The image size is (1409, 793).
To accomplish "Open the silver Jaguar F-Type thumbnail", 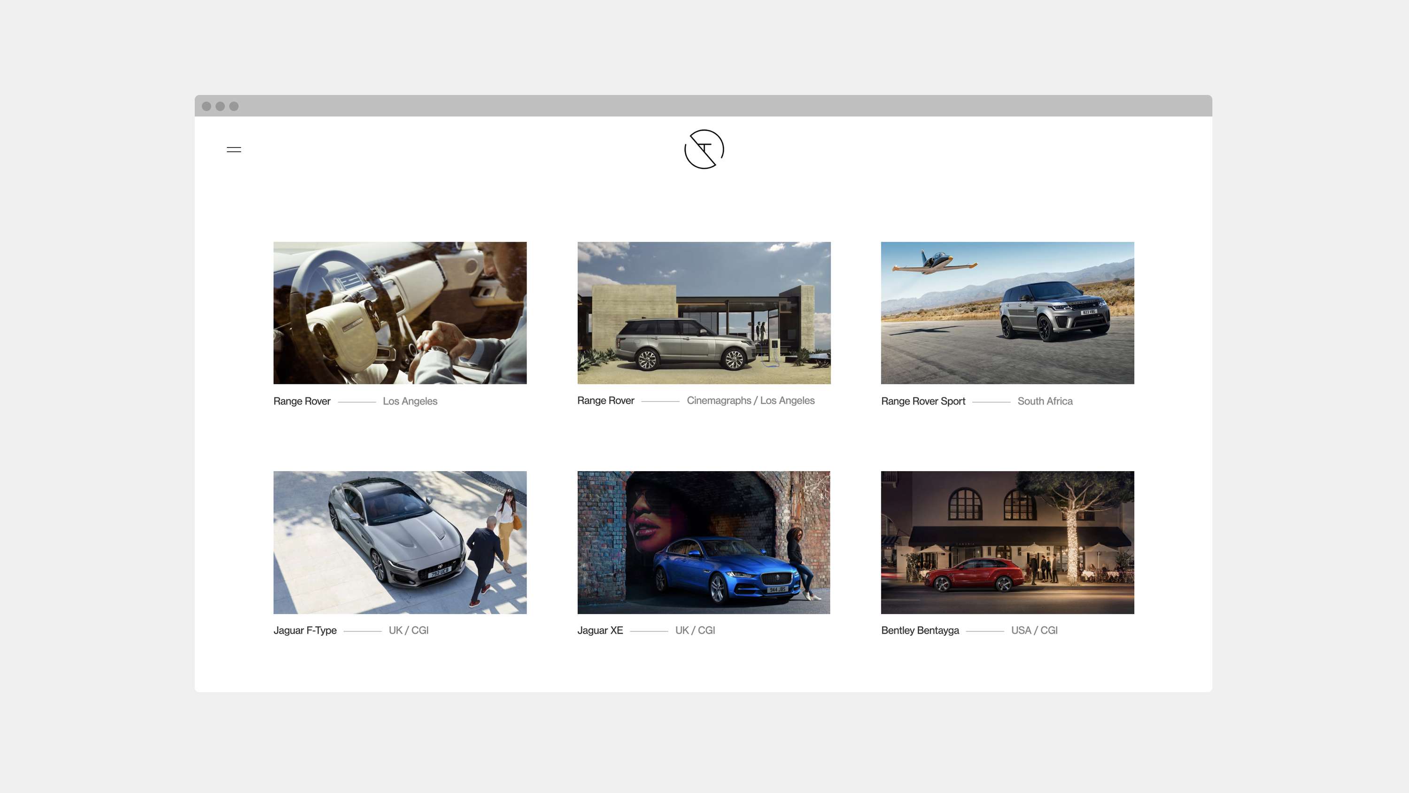I will [400, 542].
